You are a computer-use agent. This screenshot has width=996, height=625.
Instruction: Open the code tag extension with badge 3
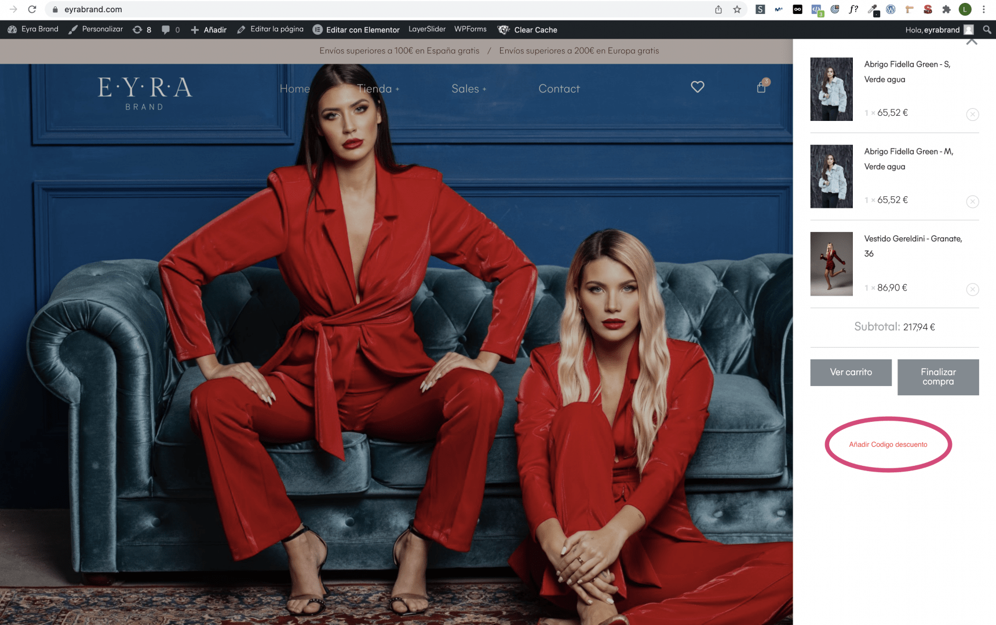click(x=816, y=10)
